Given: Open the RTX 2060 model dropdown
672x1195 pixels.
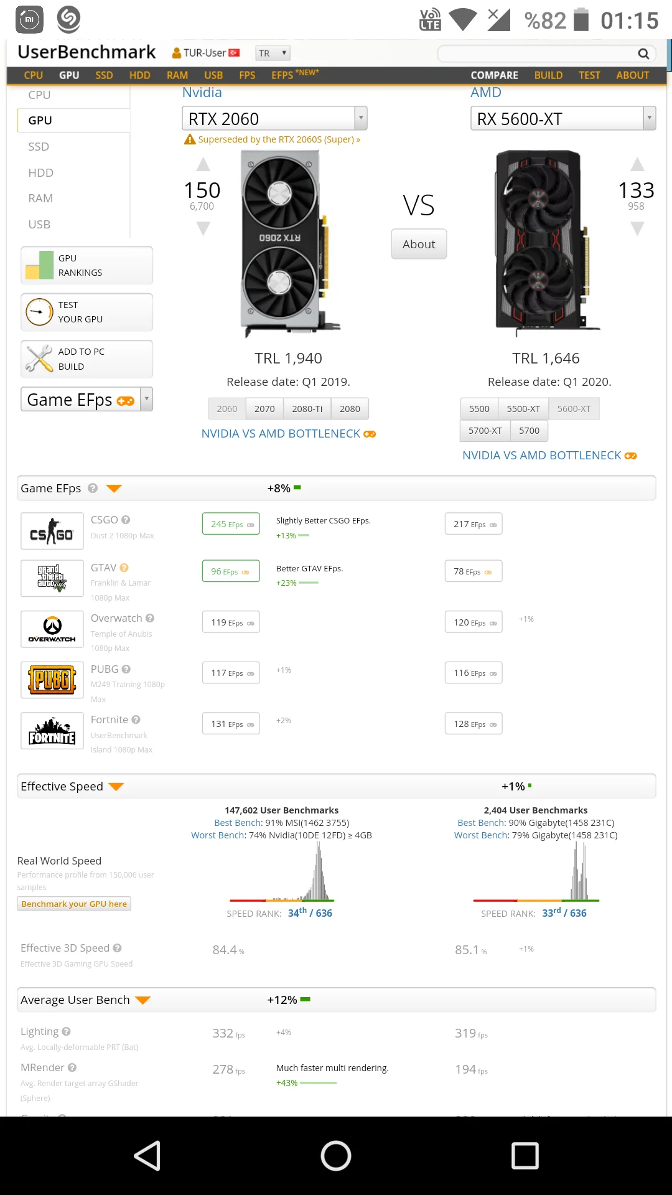Looking at the screenshot, I should [x=274, y=118].
